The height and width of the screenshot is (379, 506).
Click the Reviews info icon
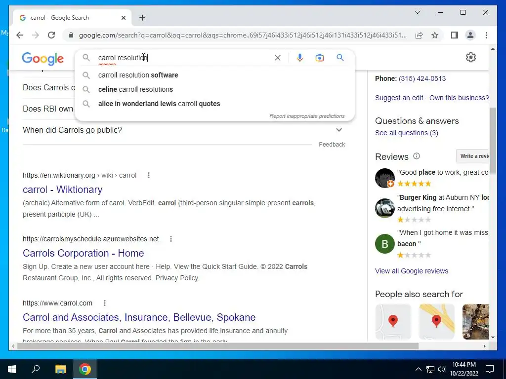[x=417, y=156]
